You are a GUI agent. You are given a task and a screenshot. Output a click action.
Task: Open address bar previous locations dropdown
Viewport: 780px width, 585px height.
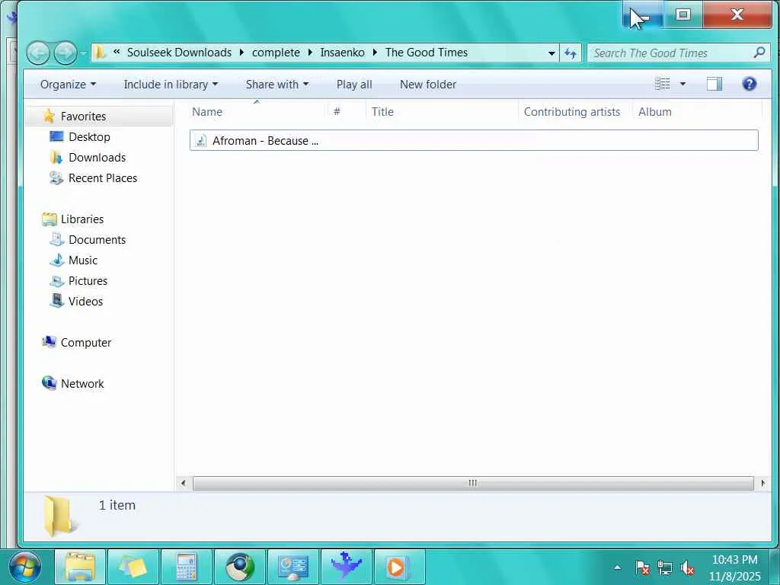pyautogui.click(x=551, y=53)
